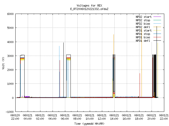Click the 'Time (yymmdd HH:MM)' x-axis label
Screen dimensions: 169x126
tap(89, 124)
